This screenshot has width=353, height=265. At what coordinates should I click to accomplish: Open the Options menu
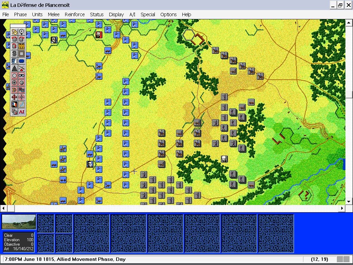click(168, 14)
